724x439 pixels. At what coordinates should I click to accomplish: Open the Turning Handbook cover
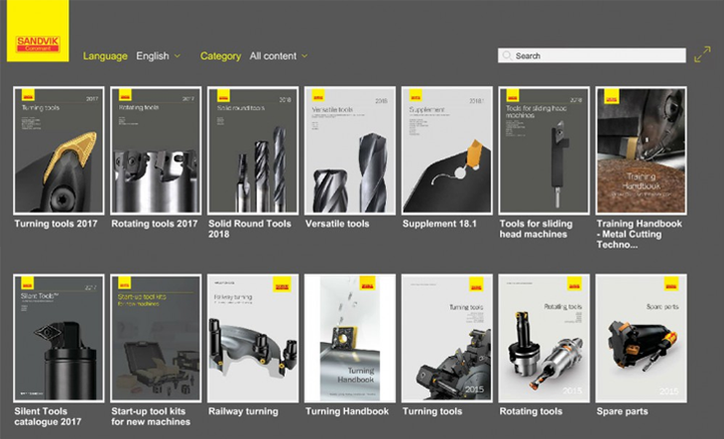pyautogui.click(x=350, y=338)
